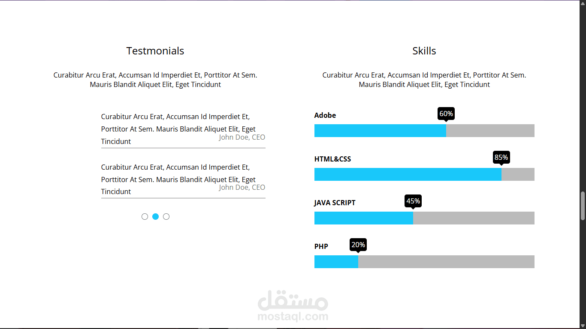
Task: Click the 20% tooltip badge
Action: coord(358,245)
